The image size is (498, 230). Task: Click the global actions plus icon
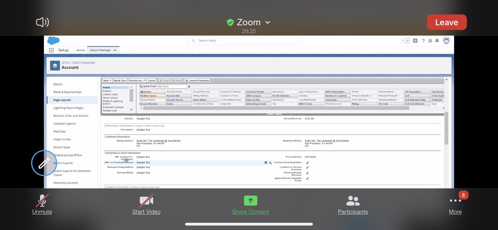coord(415,41)
